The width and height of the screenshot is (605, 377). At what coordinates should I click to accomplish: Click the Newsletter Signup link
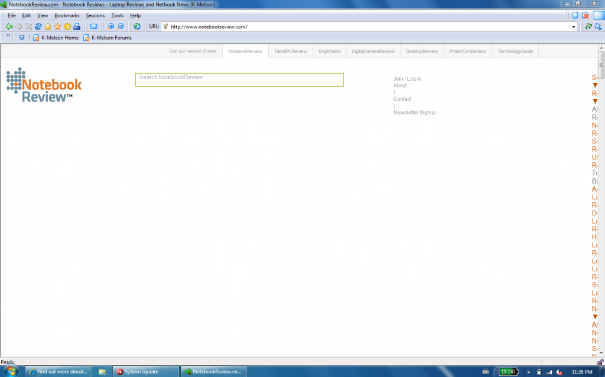[414, 113]
